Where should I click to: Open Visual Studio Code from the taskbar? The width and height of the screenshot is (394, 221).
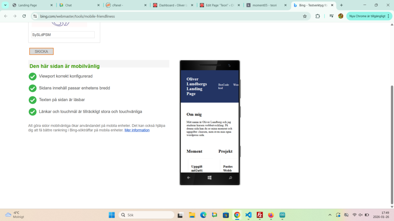[x=248, y=215]
